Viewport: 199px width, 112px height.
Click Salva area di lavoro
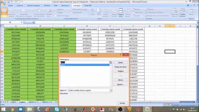(175, 12)
